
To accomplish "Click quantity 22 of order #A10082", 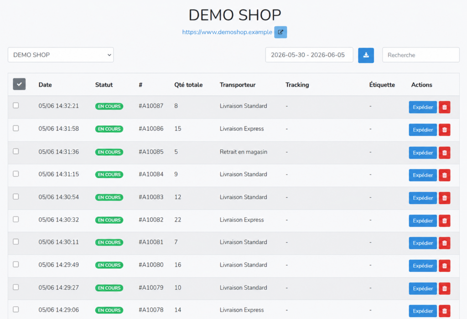I will point(178,220).
